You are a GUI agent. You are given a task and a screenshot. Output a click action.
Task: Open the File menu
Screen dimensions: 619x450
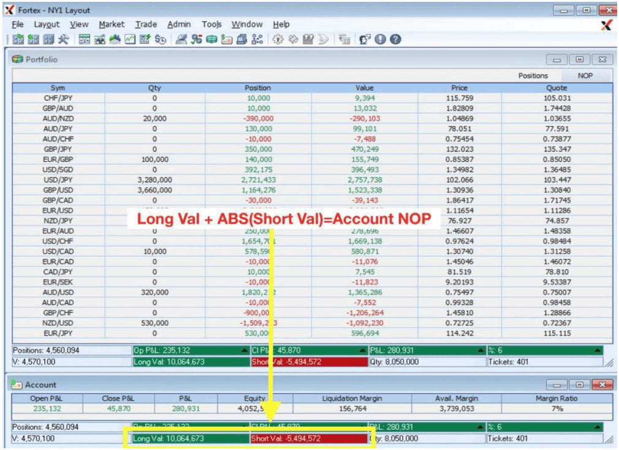[x=17, y=25]
